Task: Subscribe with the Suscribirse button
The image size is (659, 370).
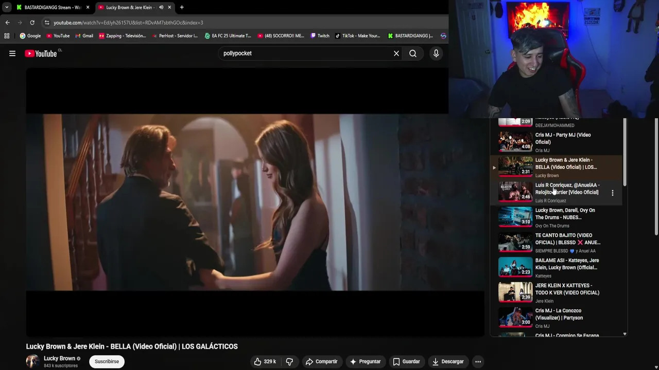Action: [107, 361]
